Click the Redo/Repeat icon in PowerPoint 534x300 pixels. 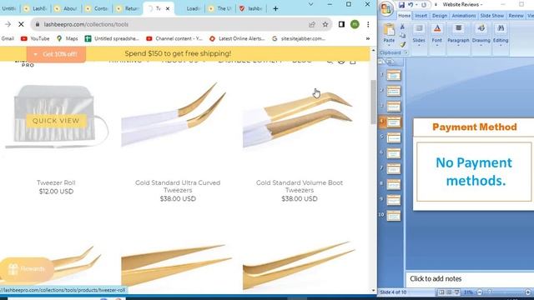424,5
